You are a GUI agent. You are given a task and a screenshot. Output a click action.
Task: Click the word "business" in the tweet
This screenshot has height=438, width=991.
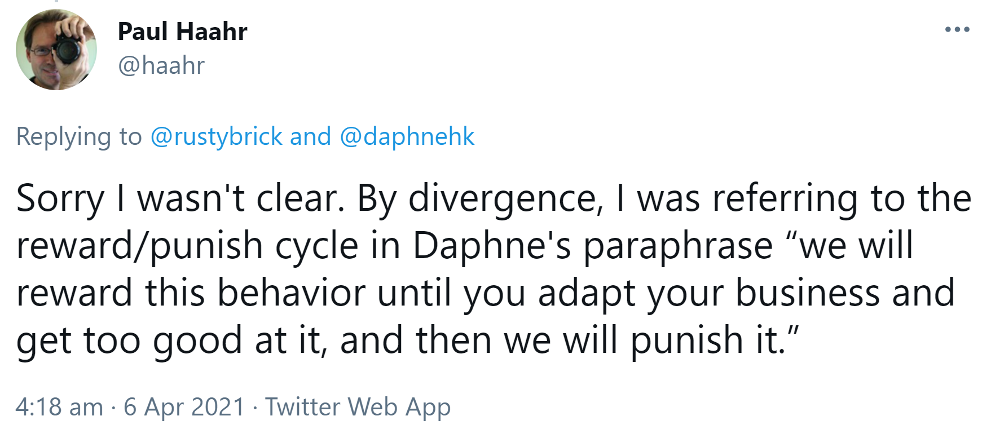pyautogui.click(x=808, y=293)
